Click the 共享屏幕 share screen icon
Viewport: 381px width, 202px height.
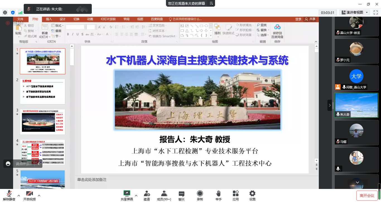127,193
